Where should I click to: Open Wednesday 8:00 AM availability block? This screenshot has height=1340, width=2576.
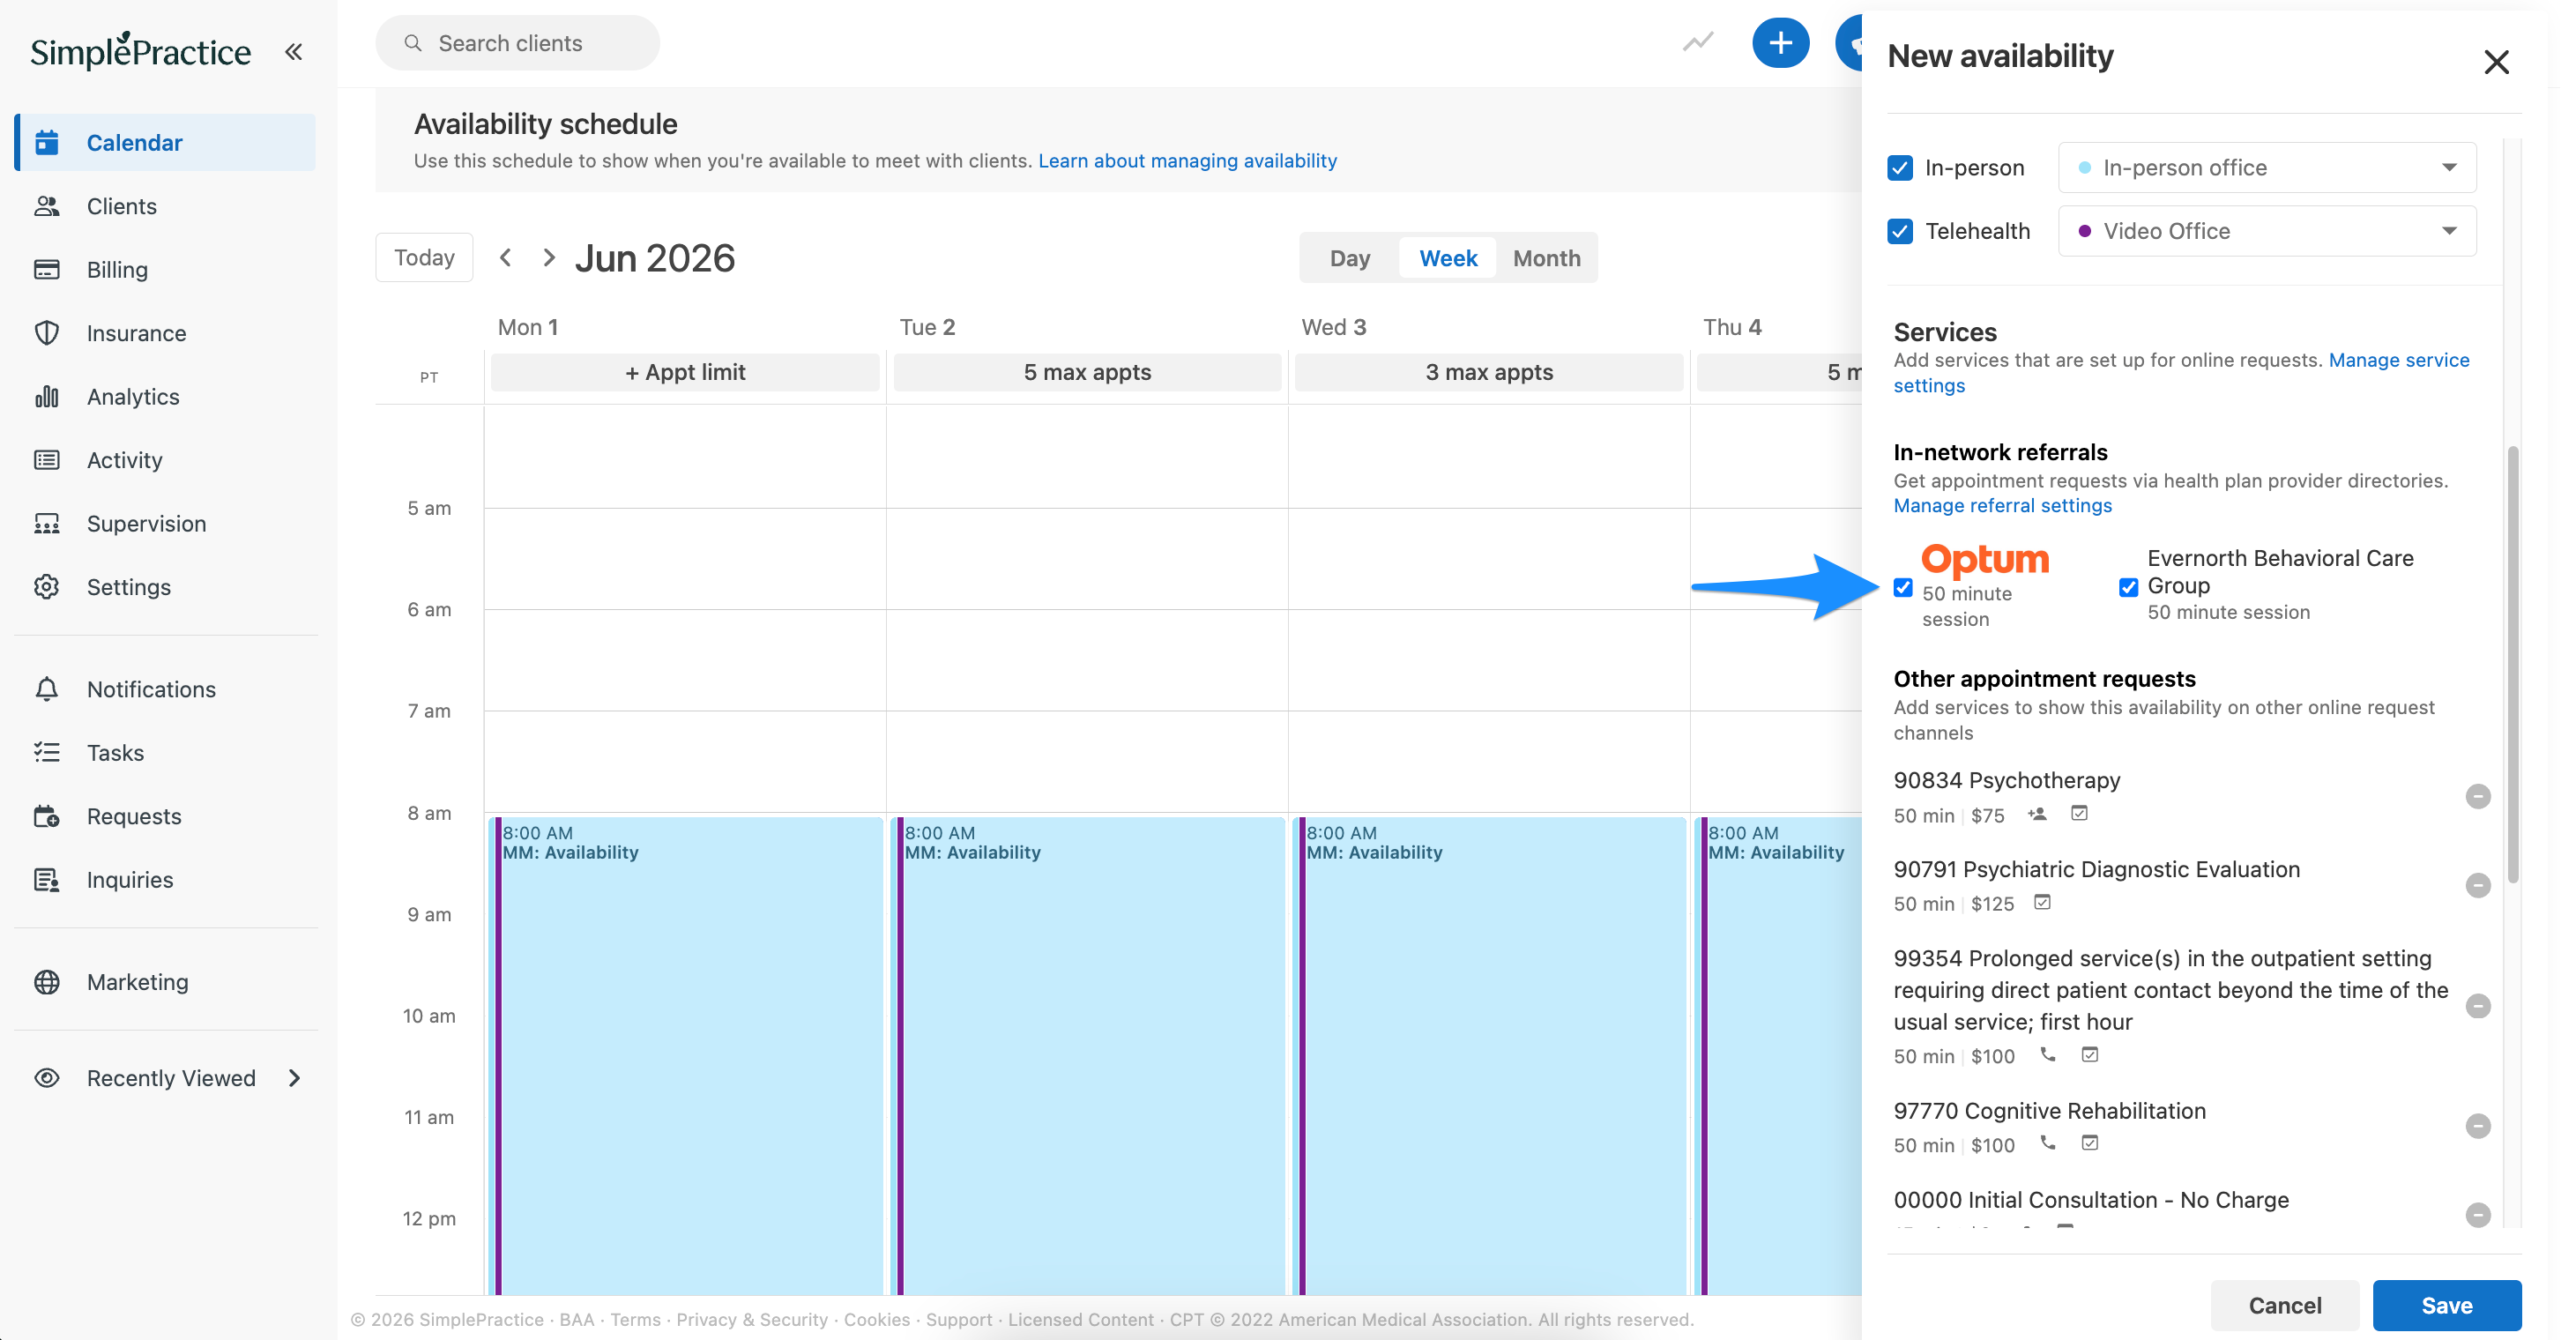tap(1490, 1055)
